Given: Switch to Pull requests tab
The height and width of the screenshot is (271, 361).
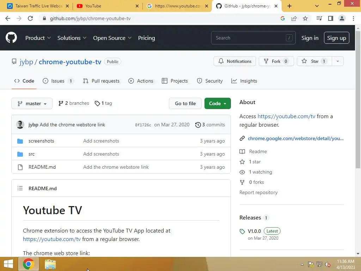Looking at the screenshot, I should 101,81.
